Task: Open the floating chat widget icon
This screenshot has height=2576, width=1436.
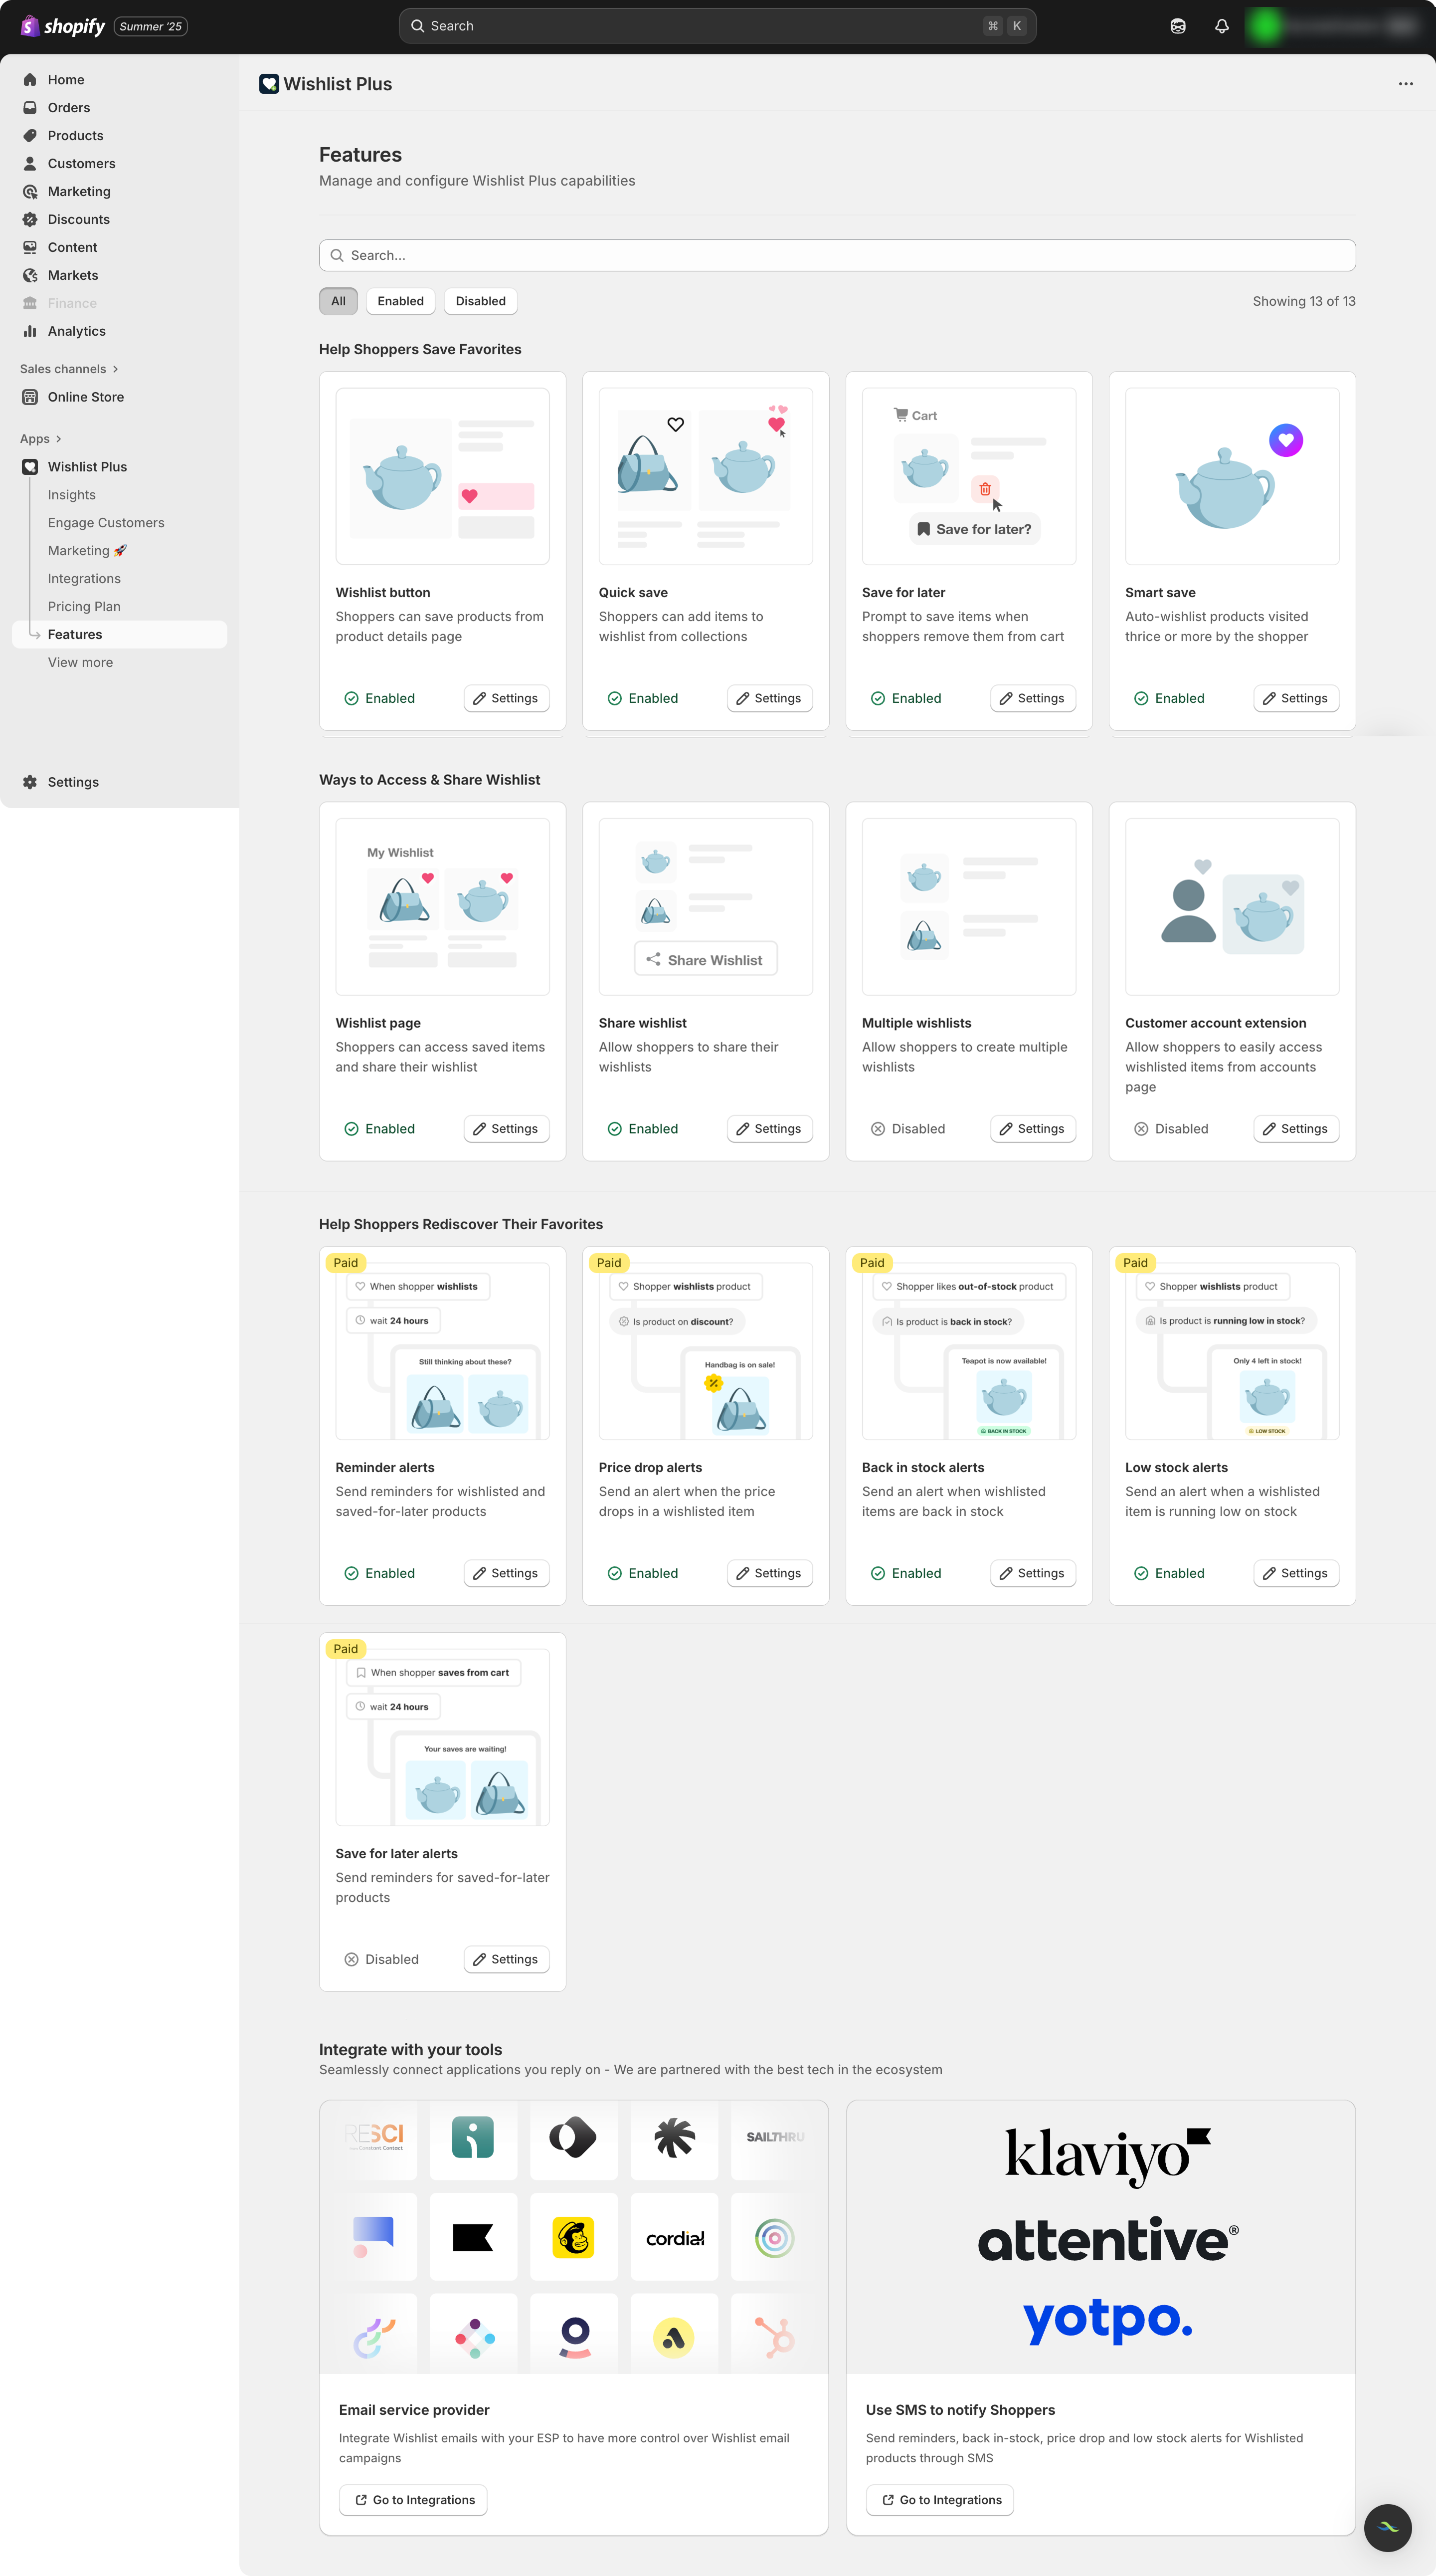Action: pos(1387,2527)
